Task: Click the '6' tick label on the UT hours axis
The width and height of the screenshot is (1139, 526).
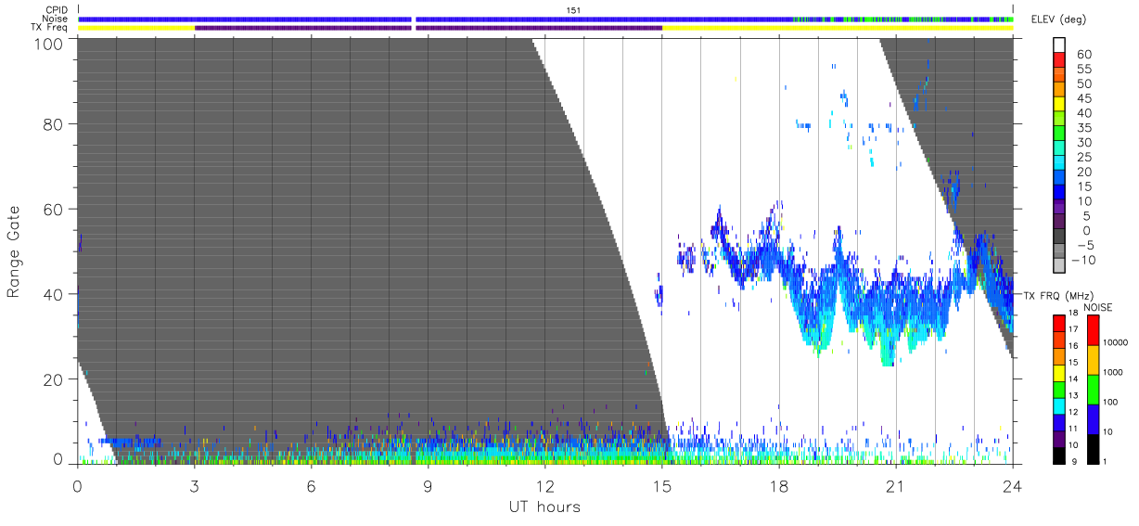Action: [311, 484]
